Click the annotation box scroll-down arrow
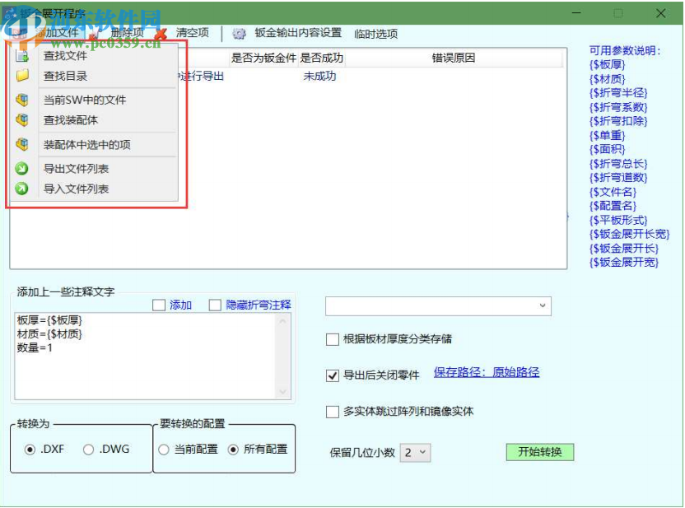Screen dimensions: 685x508 tap(282, 392)
